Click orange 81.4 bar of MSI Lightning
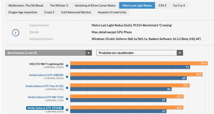Image resolution: width=214 pixels, height=114 pixels. coord(139,63)
